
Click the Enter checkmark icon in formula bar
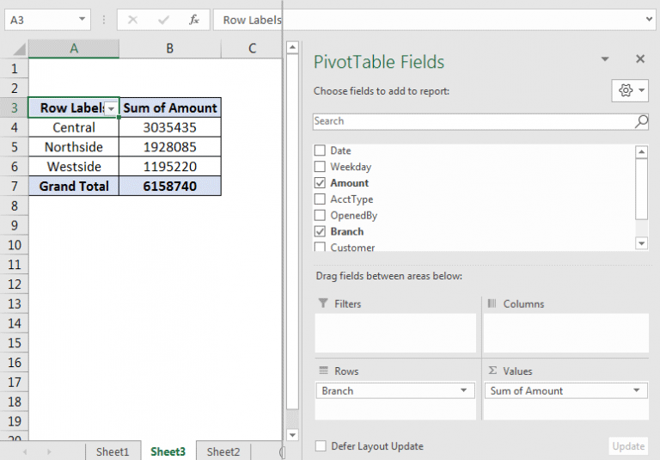pos(163,20)
